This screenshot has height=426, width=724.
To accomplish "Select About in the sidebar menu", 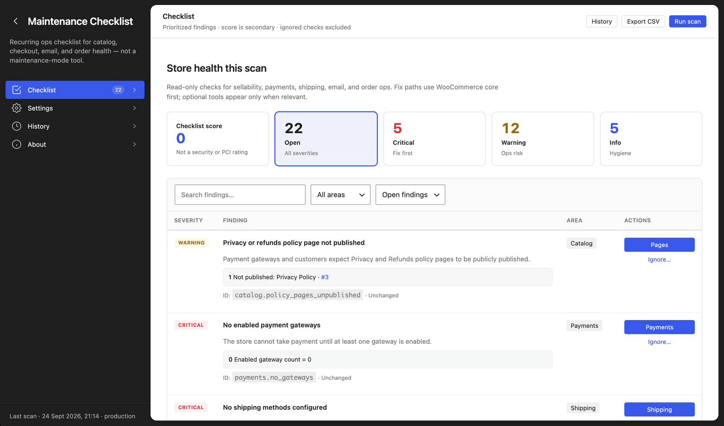I will (75, 144).
